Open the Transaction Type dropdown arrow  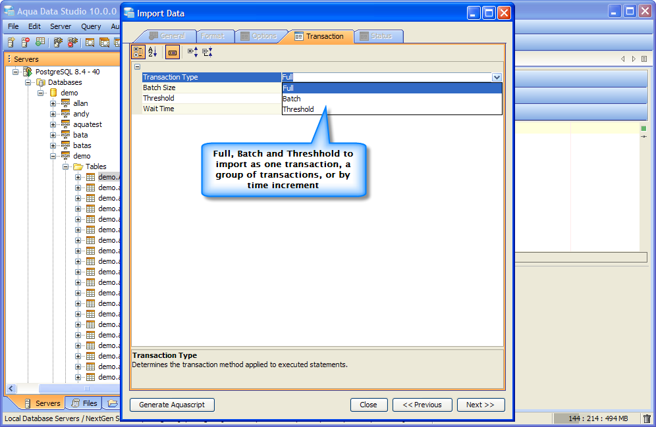click(497, 77)
